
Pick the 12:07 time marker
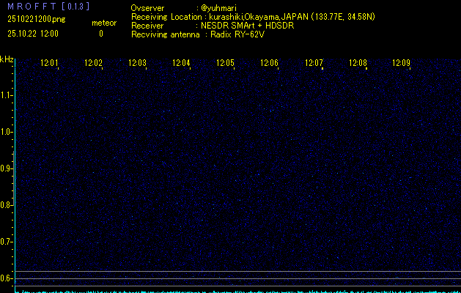point(314,64)
